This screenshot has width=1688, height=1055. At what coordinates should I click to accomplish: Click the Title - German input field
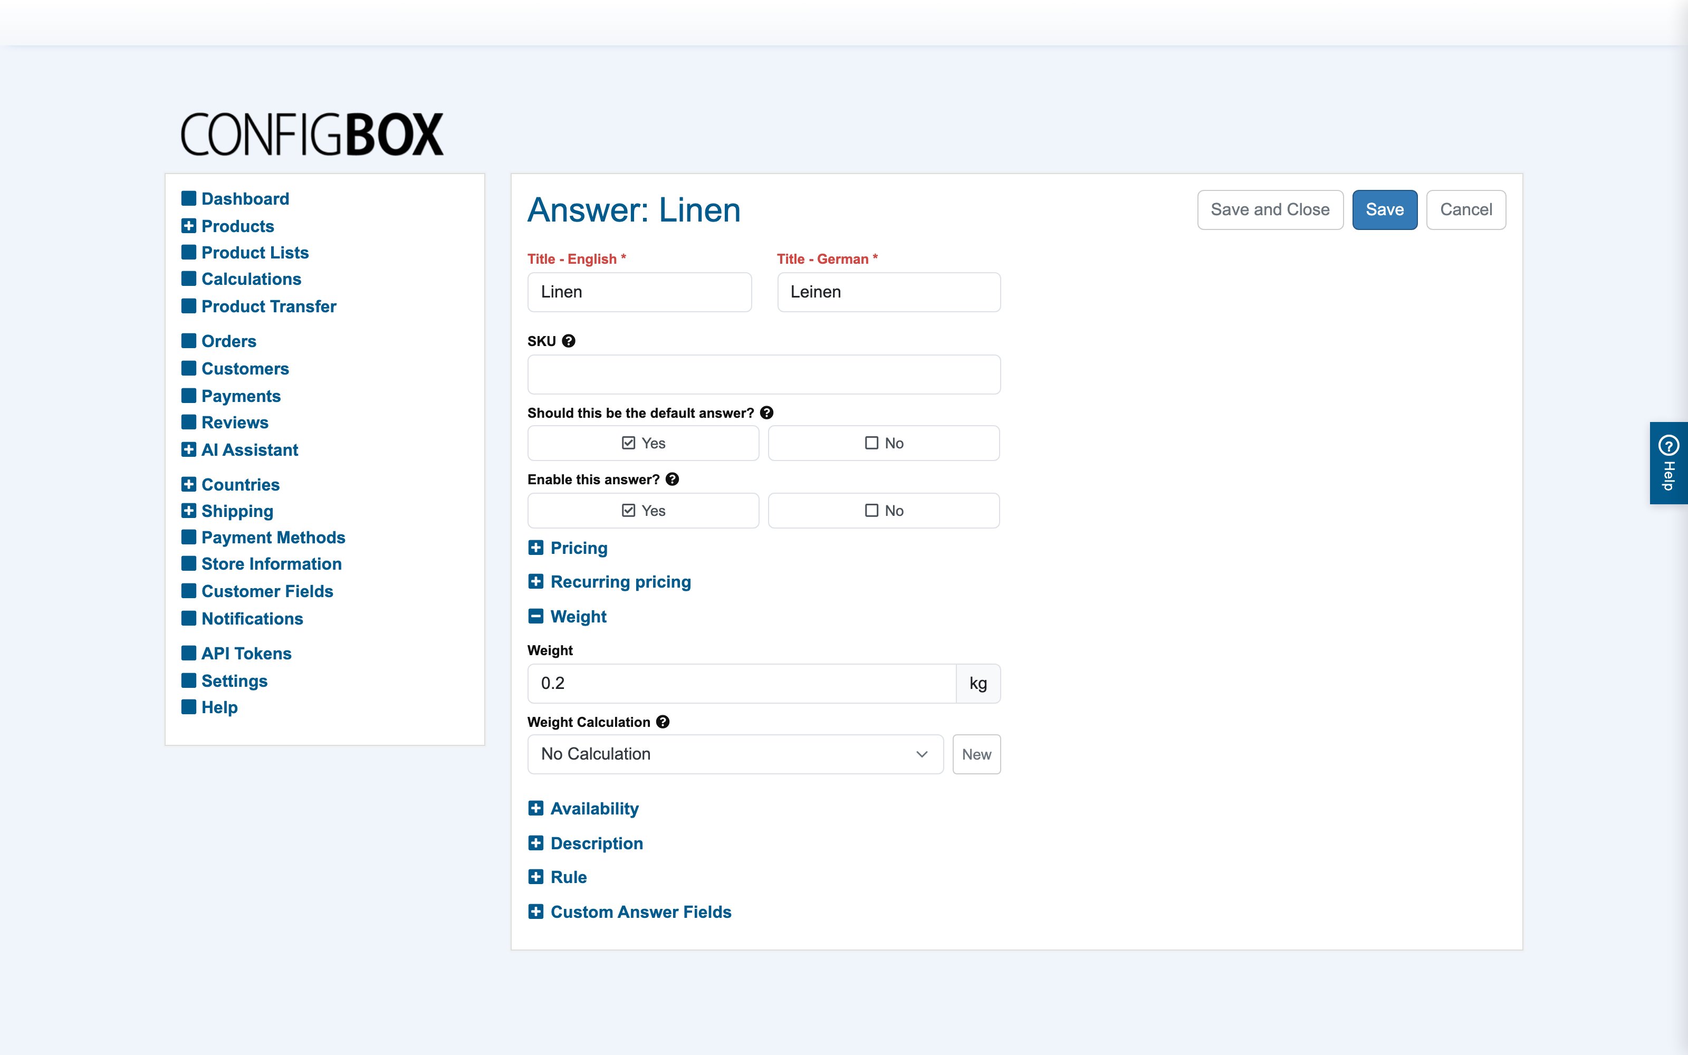pyautogui.click(x=889, y=292)
